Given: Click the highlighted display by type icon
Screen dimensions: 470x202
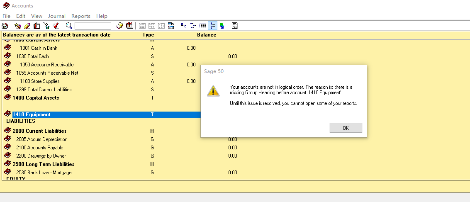Looking at the screenshot, I should tap(212, 26).
